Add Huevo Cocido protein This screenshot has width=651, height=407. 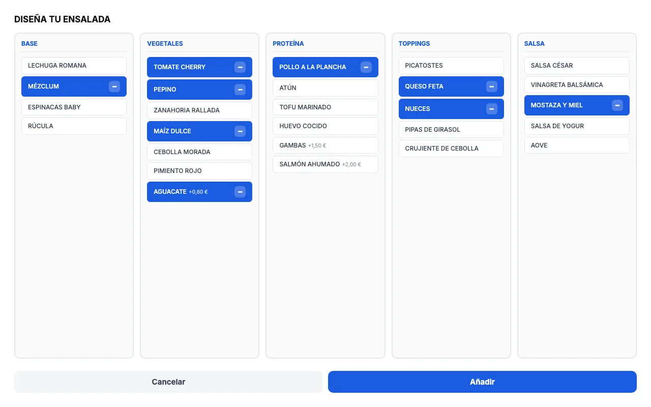325,126
